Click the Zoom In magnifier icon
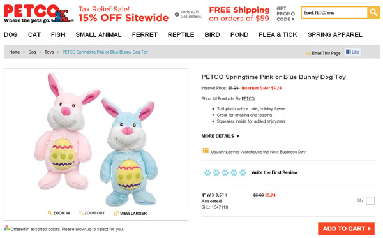Viewport: 383px width, 238px height. click(x=50, y=213)
